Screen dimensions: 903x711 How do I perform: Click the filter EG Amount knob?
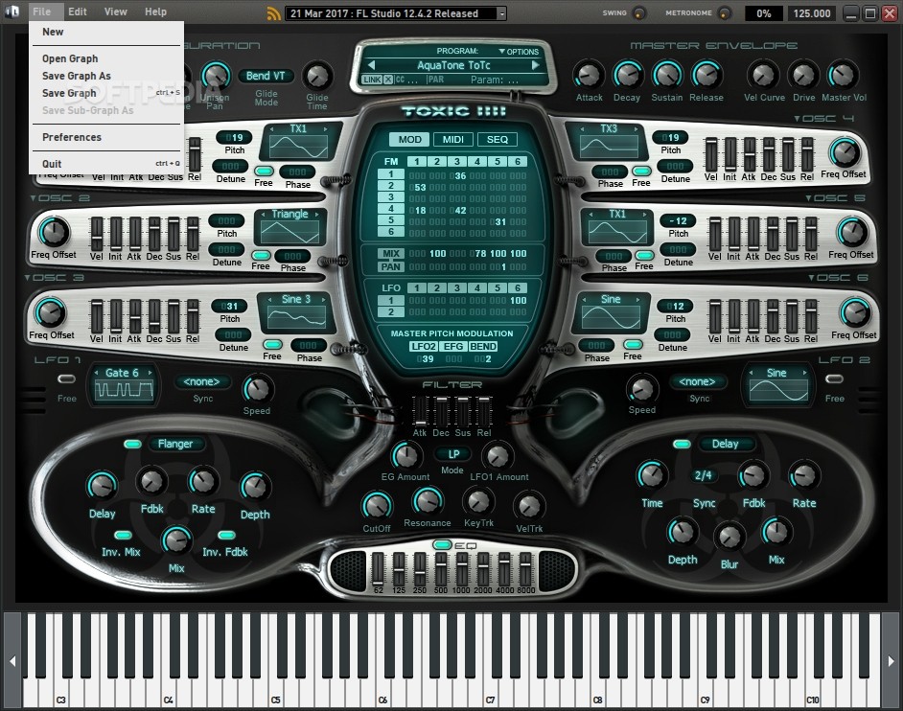406,455
